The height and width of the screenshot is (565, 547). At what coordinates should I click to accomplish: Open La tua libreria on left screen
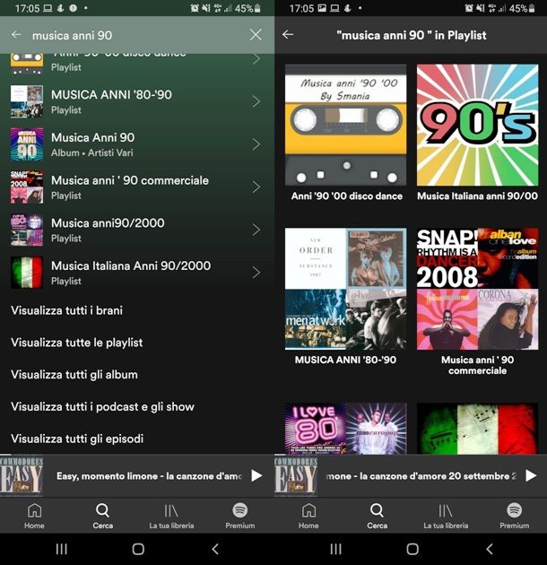click(x=171, y=516)
